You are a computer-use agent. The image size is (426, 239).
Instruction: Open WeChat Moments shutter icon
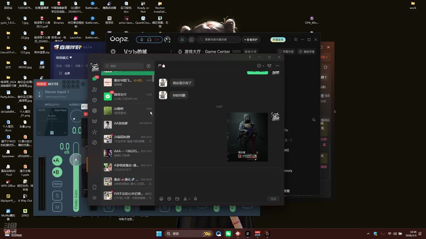point(95,111)
